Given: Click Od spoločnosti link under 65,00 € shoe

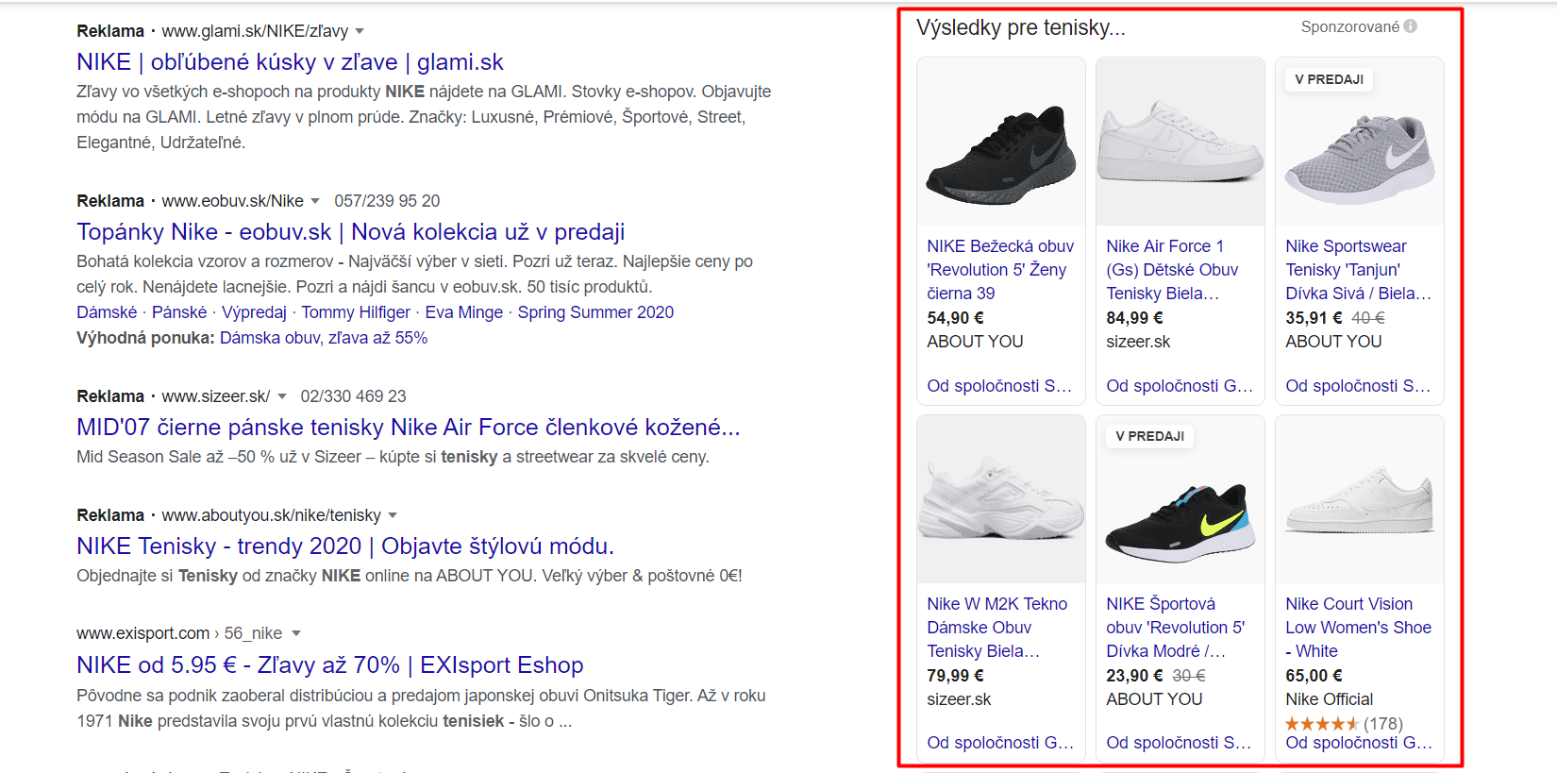Looking at the screenshot, I should click(1359, 743).
